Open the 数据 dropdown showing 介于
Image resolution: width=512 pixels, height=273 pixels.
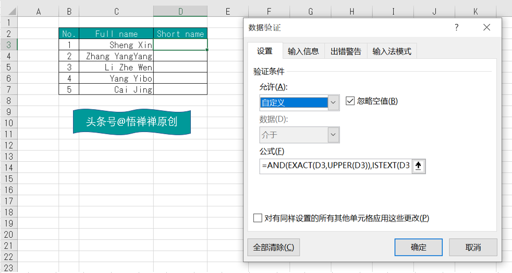pos(333,135)
